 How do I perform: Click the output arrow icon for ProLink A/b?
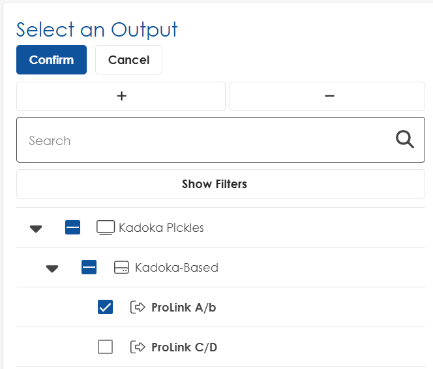[138, 307]
